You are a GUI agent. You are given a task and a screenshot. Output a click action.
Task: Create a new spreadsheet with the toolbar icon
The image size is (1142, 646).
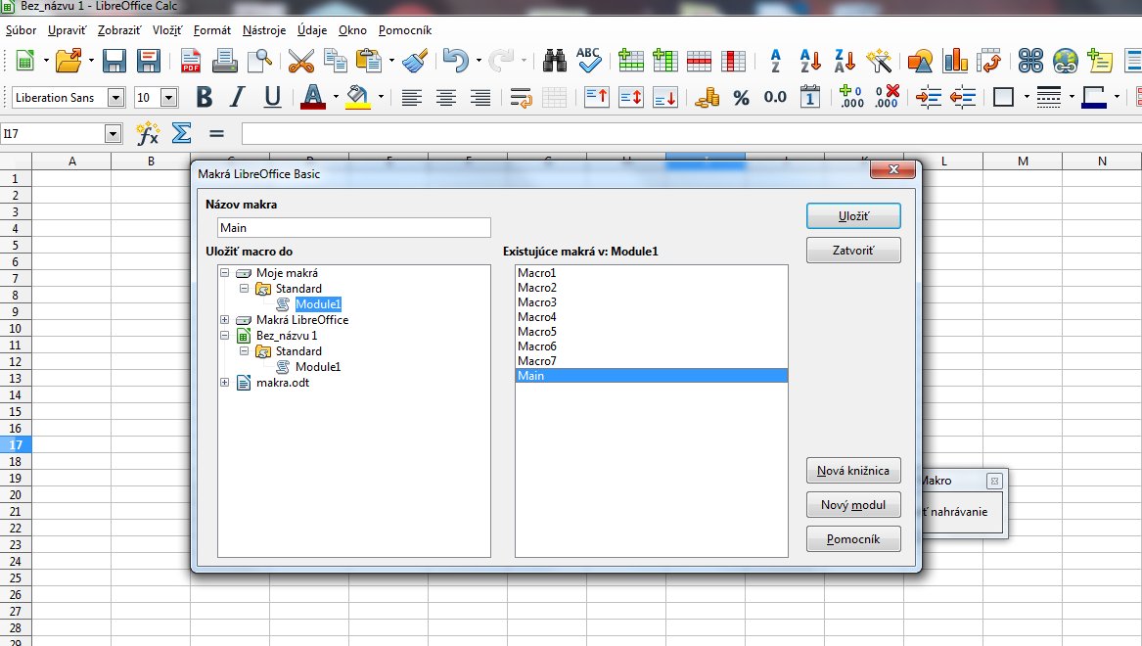(24, 61)
